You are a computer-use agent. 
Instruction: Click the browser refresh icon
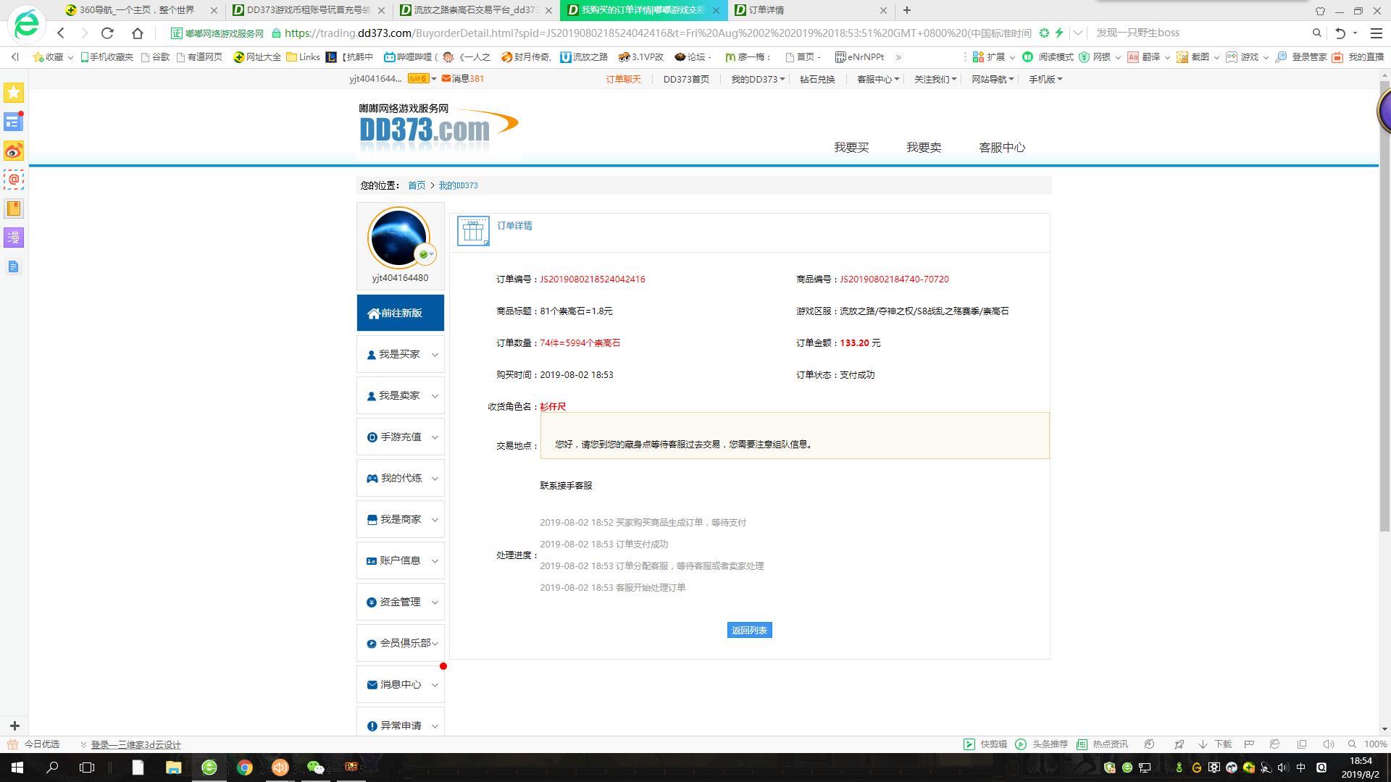[107, 33]
